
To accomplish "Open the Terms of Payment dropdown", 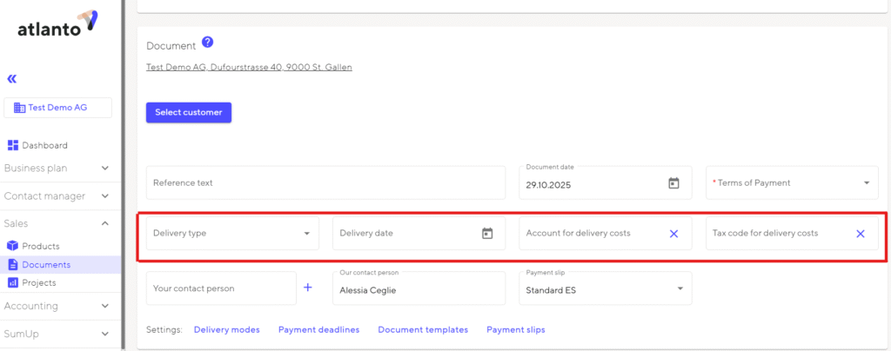I will [x=866, y=183].
